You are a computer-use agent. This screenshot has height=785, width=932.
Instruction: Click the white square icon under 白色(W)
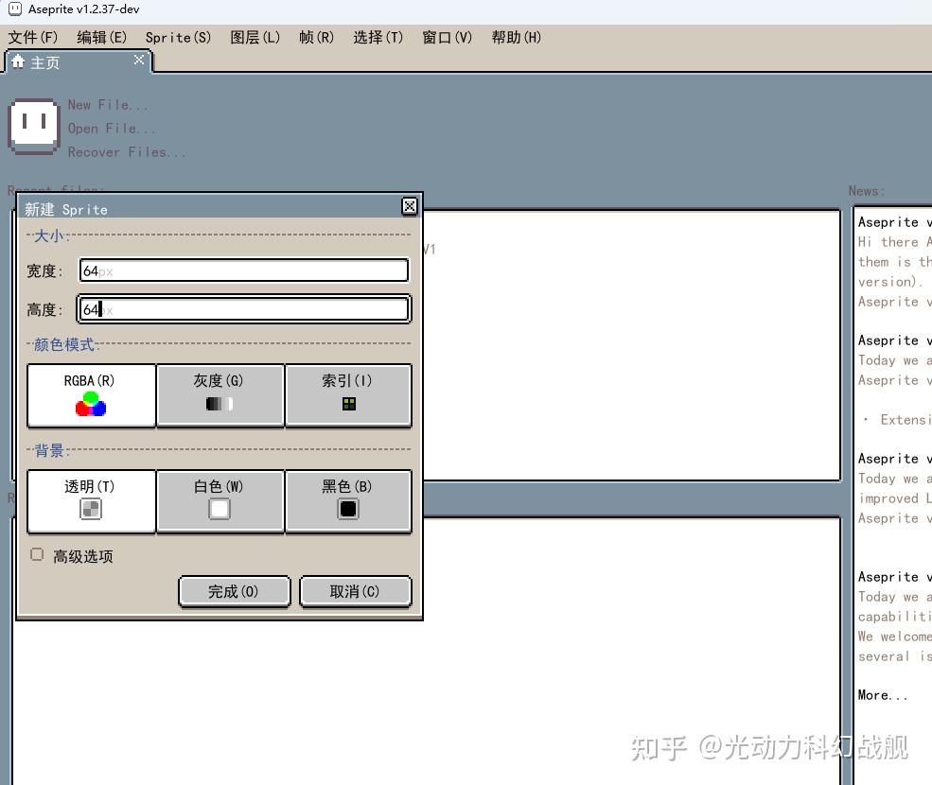coord(219,511)
